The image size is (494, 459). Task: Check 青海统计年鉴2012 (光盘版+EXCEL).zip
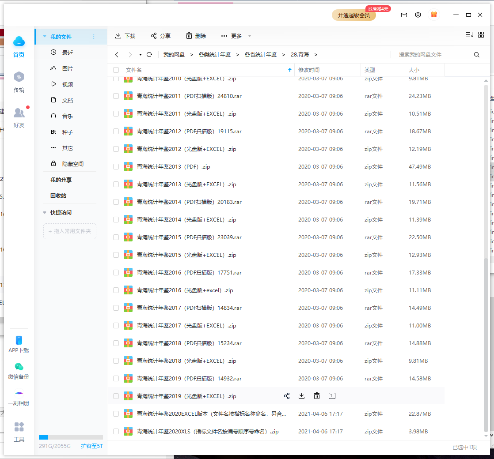click(x=116, y=149)
